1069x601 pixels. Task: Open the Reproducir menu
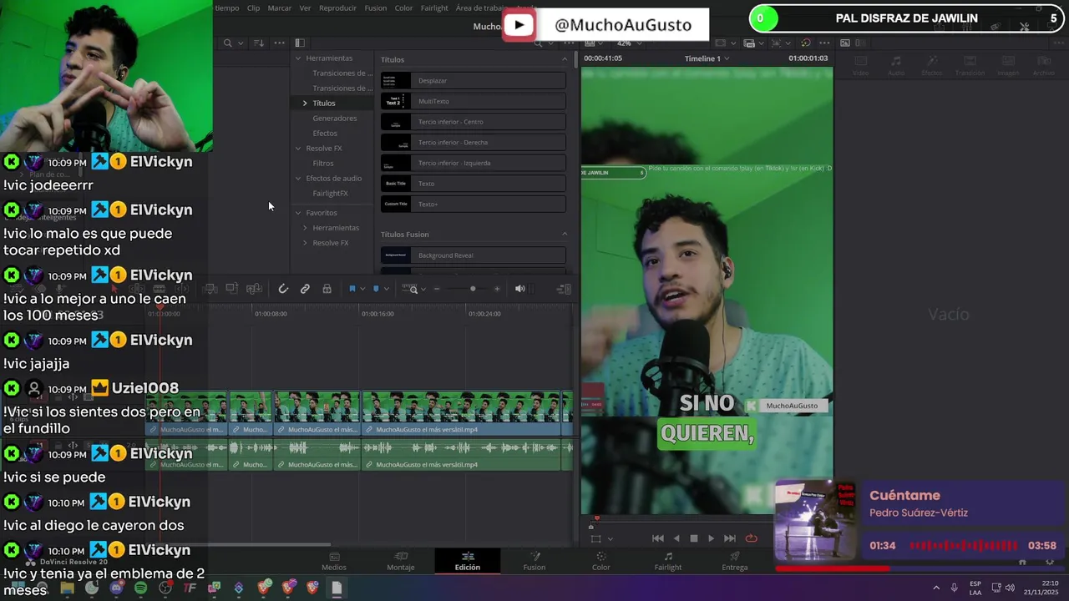pyautogui.click(x=337, y=8)
